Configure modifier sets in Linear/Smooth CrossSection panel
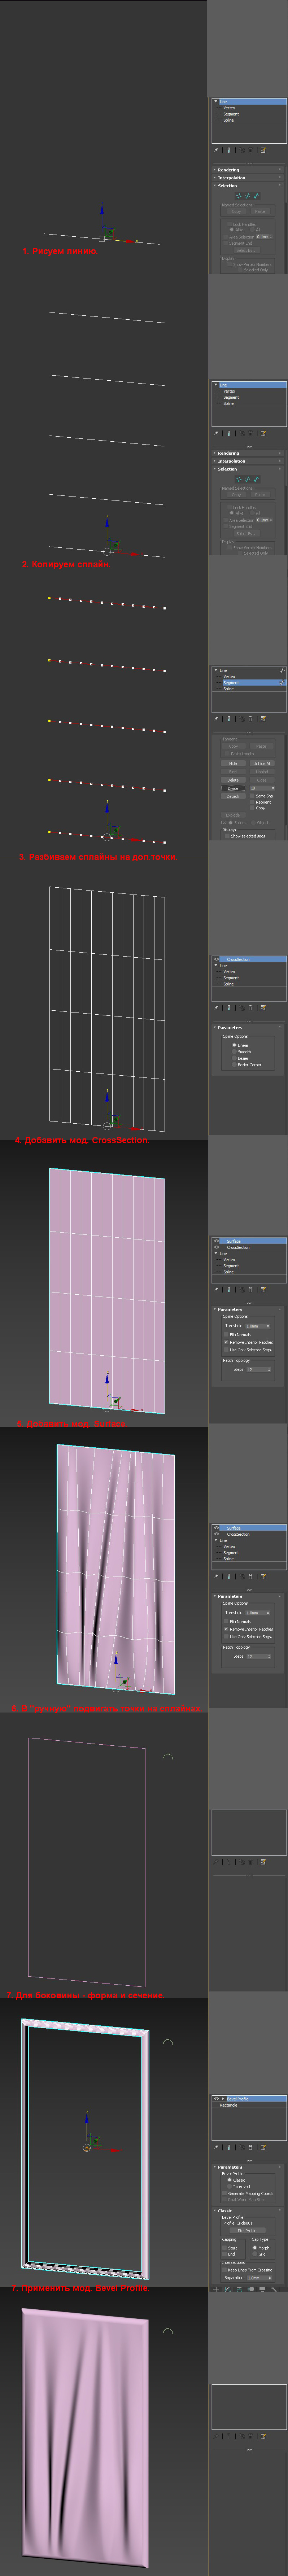The height and width of the screenshot is (2576, 288). pos(263,1008)
